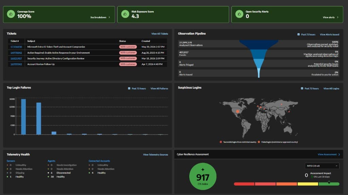This screenshot has height=195, width=348.
Task: Click the chevron next to View Assessment
Action: coord(339,154)
